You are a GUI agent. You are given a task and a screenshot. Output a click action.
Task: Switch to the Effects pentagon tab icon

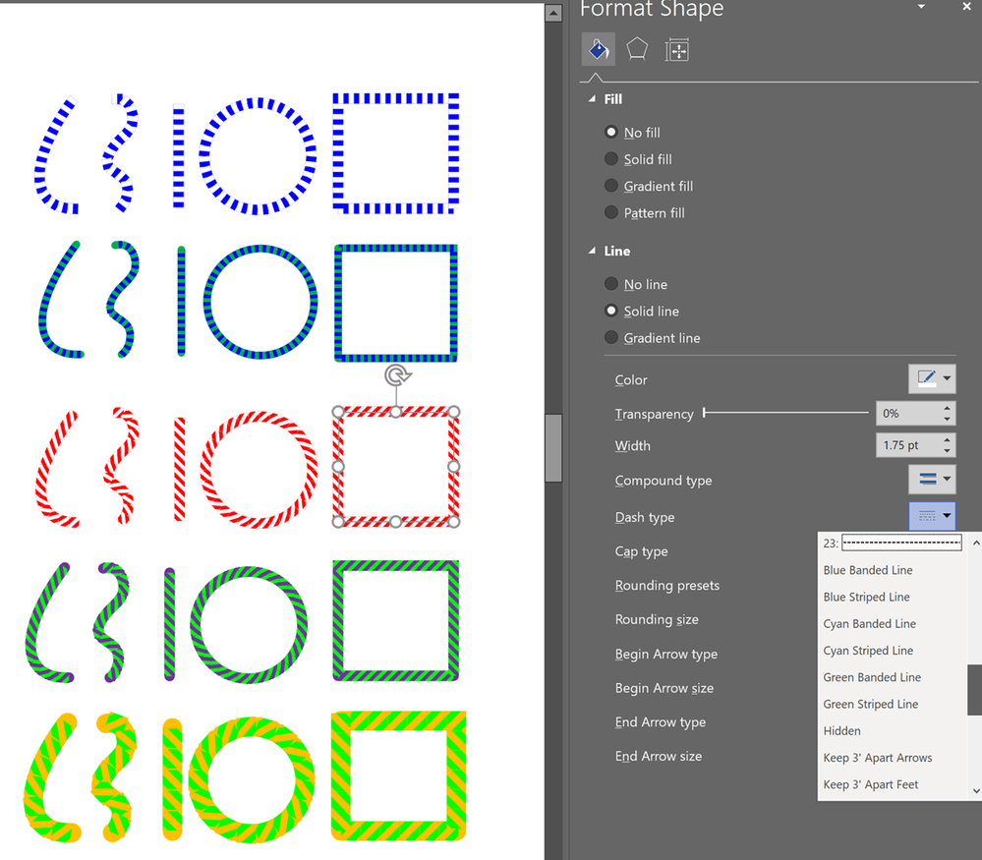pos(637,49)
